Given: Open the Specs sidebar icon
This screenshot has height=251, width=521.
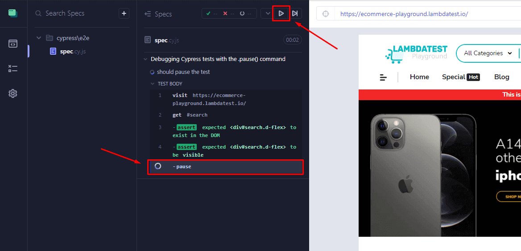Looking at the screenshot, I should pyautogui.click(x=13, y=44).
